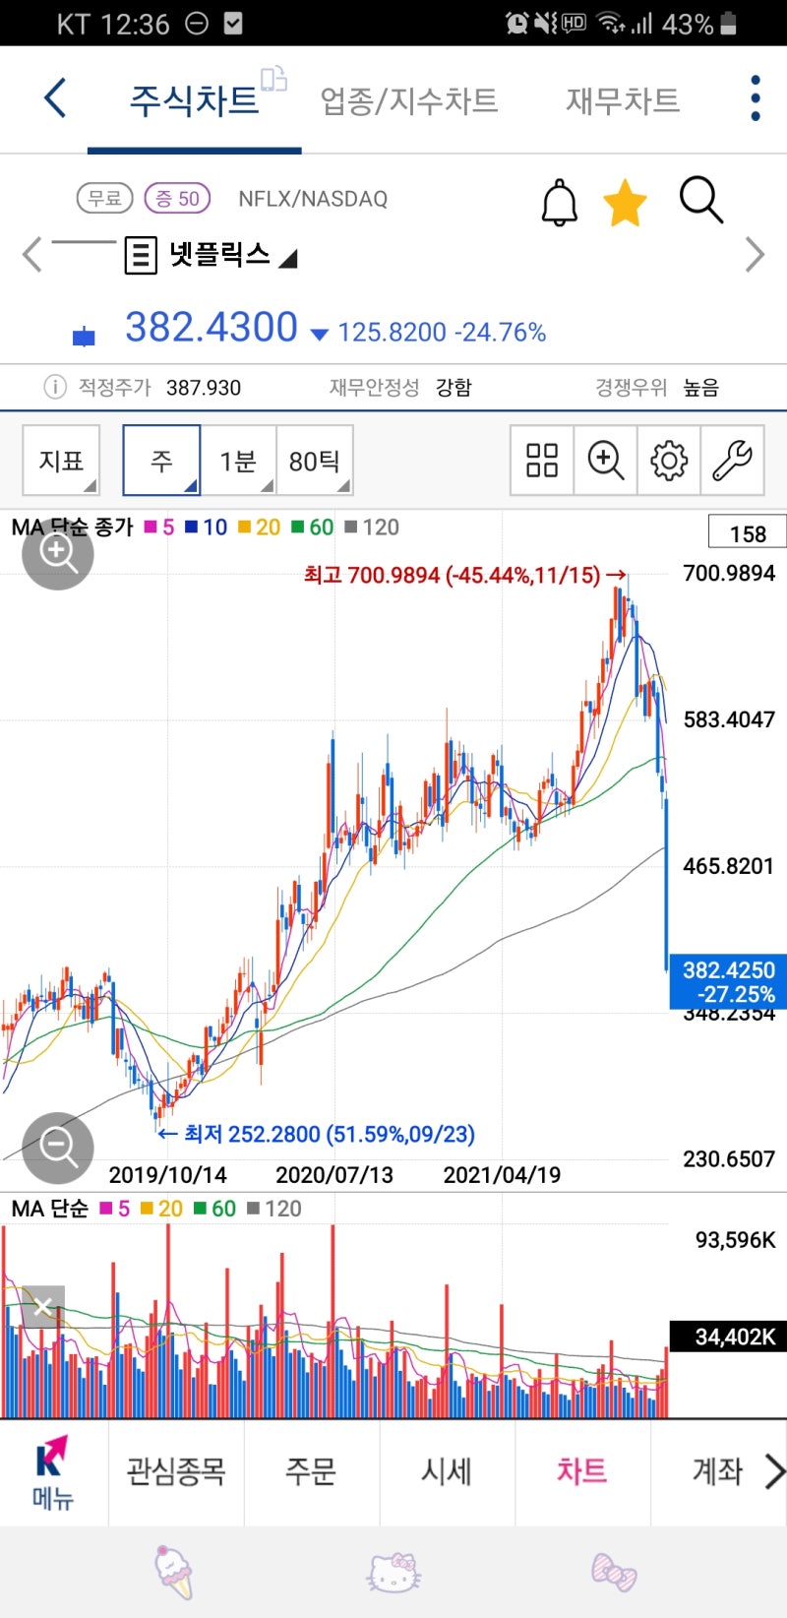This screenshot has width=787, height=1618.
Task: Tap the 무료 badge
Action: [x=104, y=199]
